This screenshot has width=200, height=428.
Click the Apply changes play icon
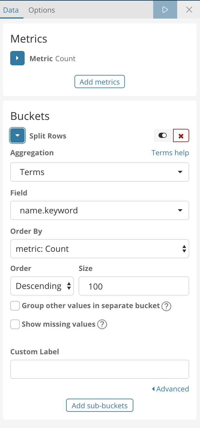165,10
